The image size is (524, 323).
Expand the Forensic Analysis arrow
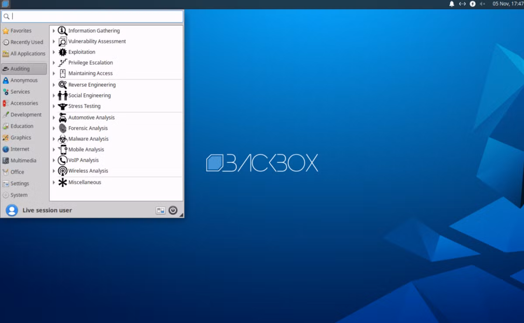[54, 128]
